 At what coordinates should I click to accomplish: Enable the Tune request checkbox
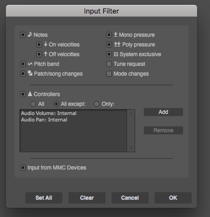109,64
